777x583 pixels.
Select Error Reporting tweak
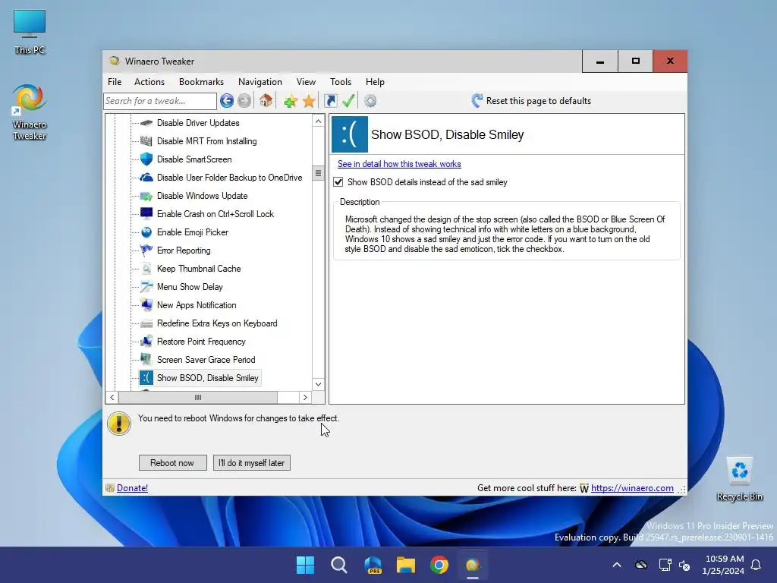tap(184, 251)
